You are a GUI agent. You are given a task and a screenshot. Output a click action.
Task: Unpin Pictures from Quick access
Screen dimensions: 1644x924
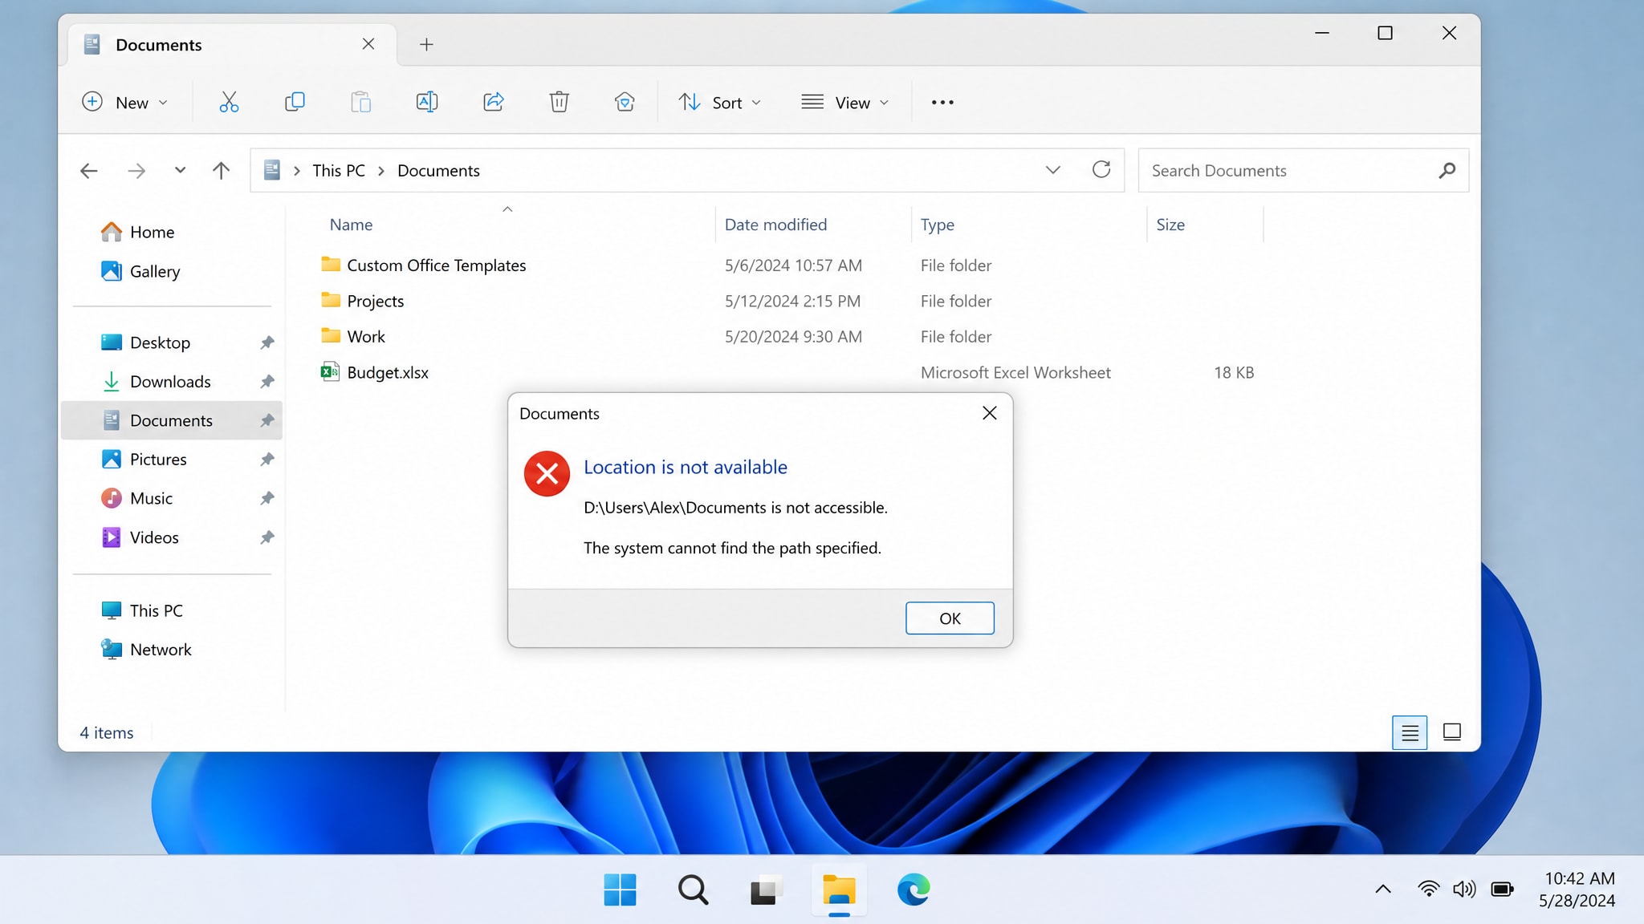pos(267,460)
